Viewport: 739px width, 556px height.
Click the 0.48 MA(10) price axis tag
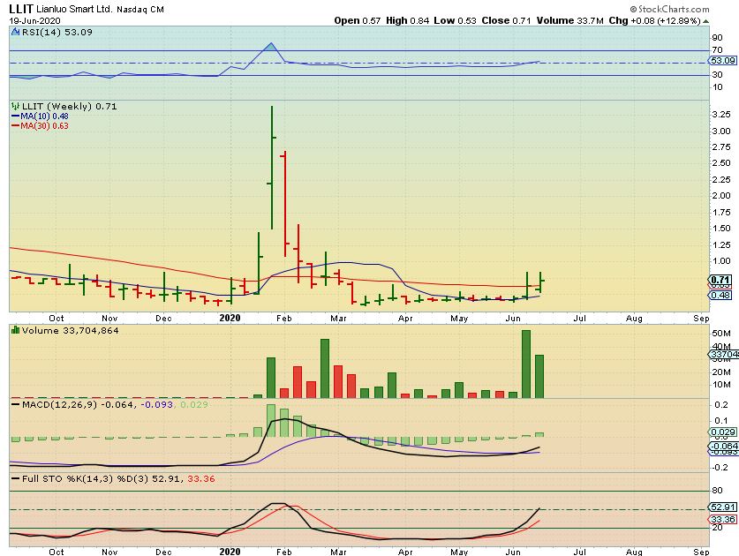point(721,295)
